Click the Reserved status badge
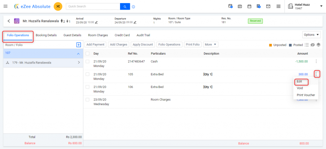This screenshot has height=149, width=326. 255,21
